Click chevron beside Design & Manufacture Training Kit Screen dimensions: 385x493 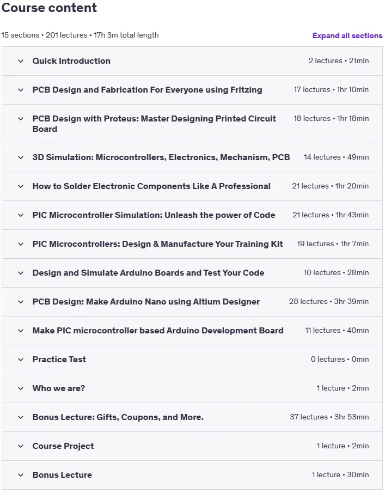point(21,244)
